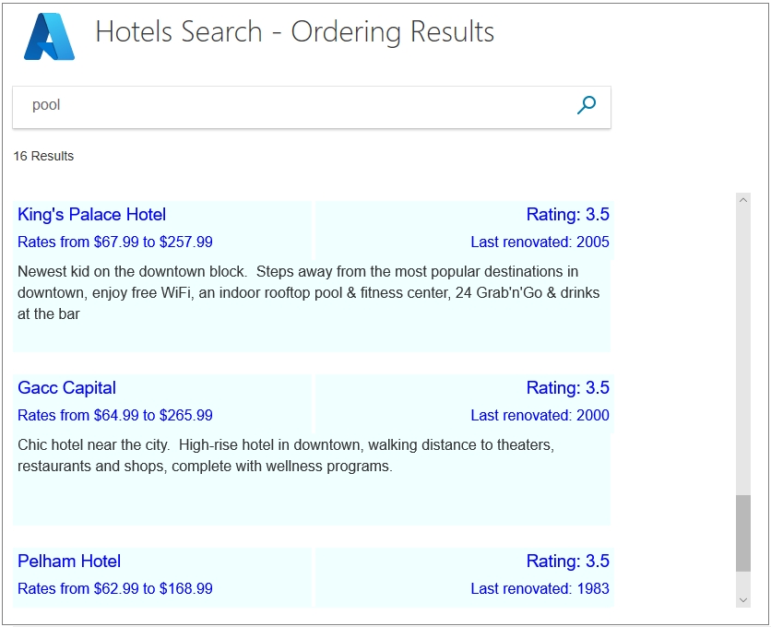Click rates from $67.99 to $257.99

(115, 243)
